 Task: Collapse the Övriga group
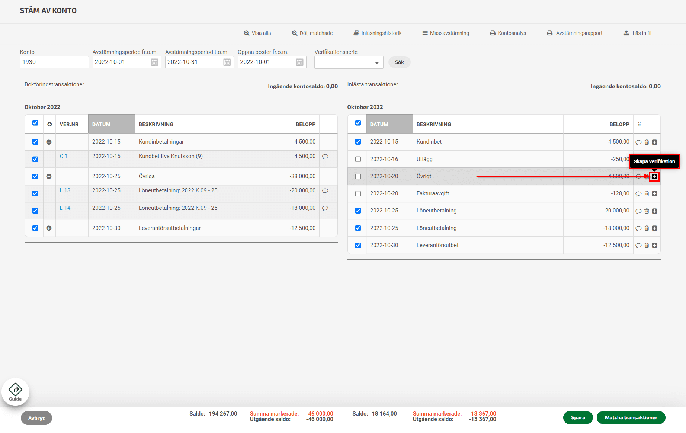pos(49,176)
